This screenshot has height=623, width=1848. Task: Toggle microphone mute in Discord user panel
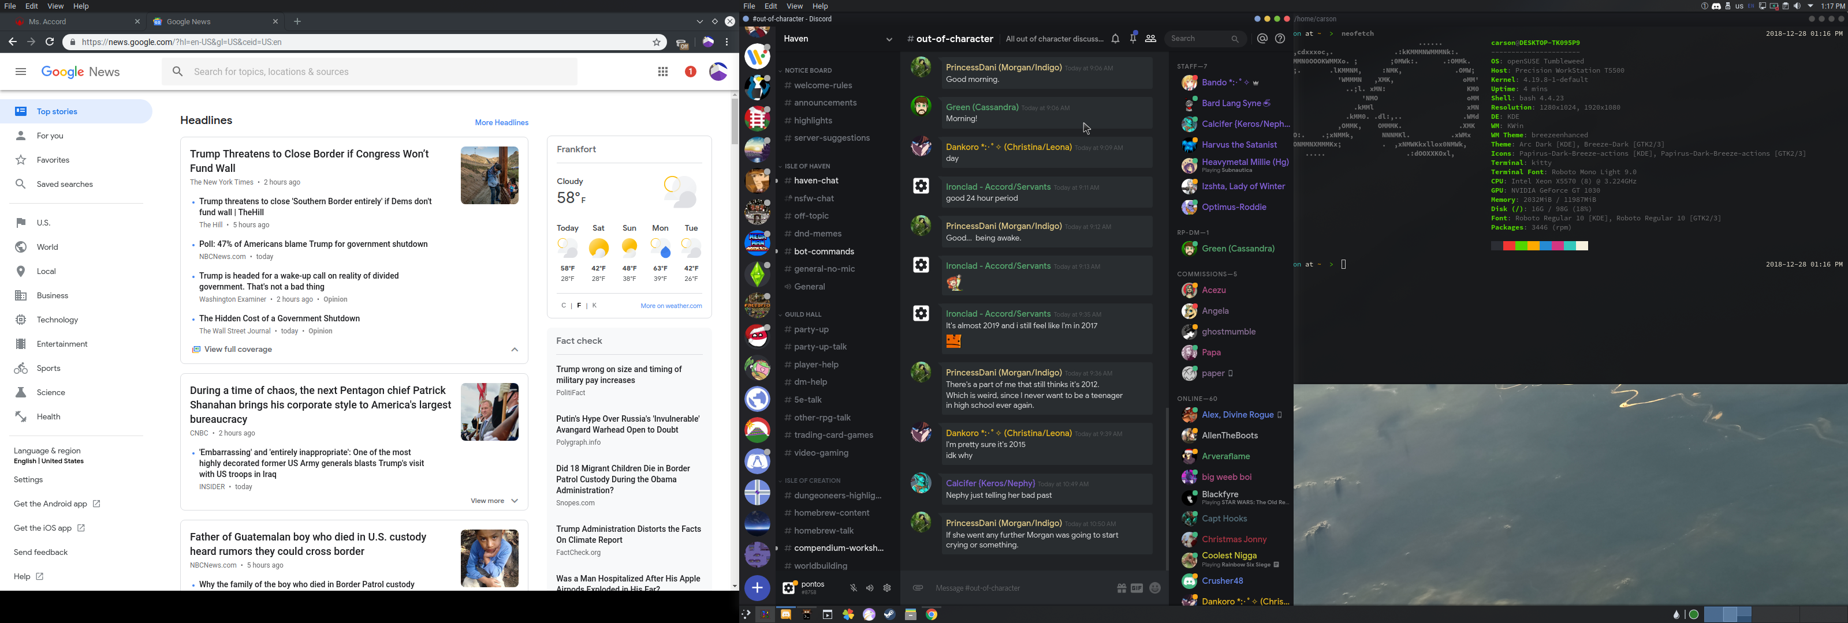(x=854, y=588)
